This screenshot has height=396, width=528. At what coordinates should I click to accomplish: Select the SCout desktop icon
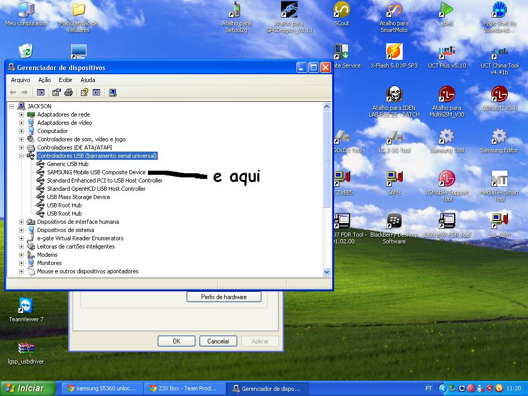pos(342,14)
